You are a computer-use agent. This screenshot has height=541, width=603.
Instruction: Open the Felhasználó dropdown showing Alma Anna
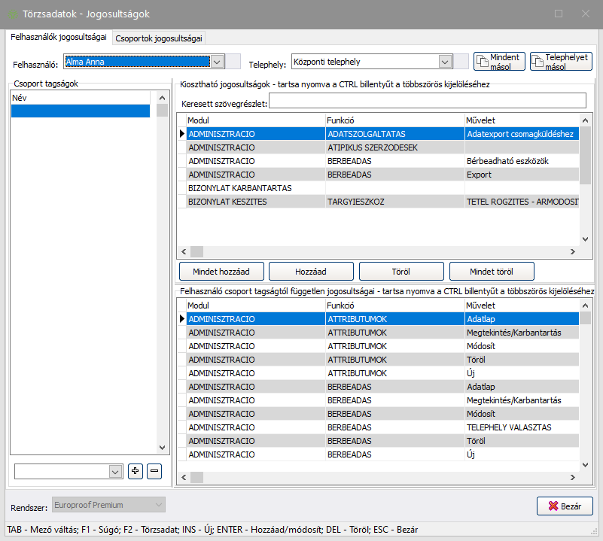click(x=217, y=62)
